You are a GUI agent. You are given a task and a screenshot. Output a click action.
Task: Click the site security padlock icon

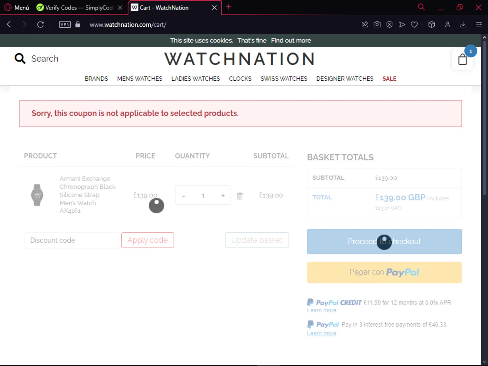(78, 24)
